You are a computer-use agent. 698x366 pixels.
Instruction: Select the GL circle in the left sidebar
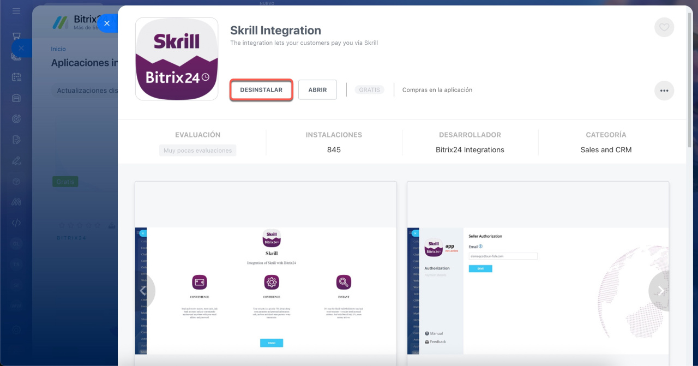coord(16,243)
